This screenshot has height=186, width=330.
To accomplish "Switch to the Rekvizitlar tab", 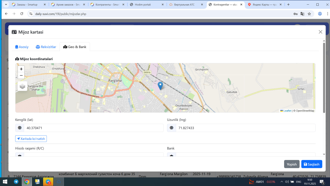I will tap(46, 47).
